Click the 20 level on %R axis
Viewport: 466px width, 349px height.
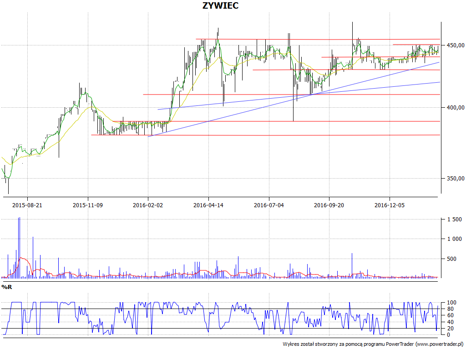450,328
